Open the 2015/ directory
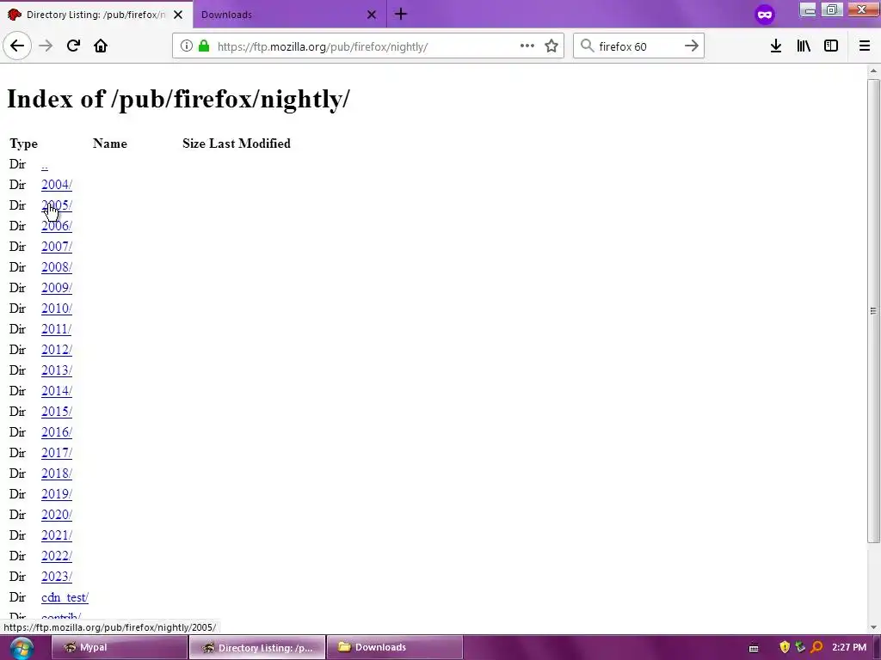Image resolution: width=881 pixels, height=660 pixels. click(x=56, y=412)
